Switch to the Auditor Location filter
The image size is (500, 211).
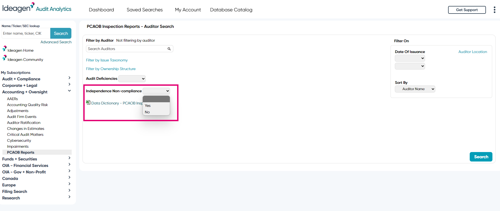473,52
